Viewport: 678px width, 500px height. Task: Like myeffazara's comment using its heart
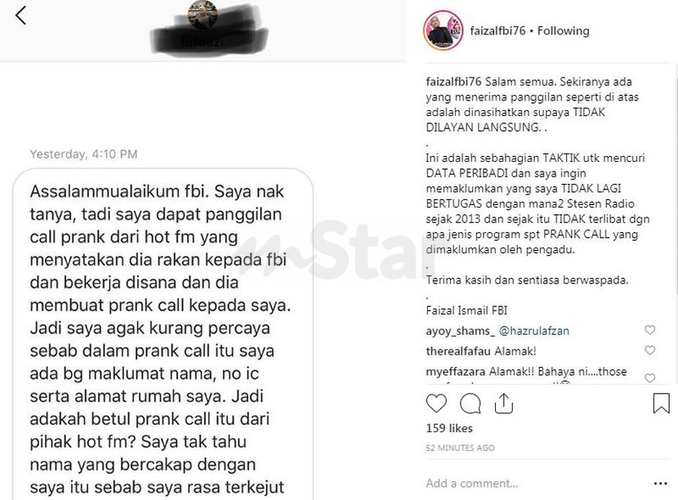tap(649, 377)
